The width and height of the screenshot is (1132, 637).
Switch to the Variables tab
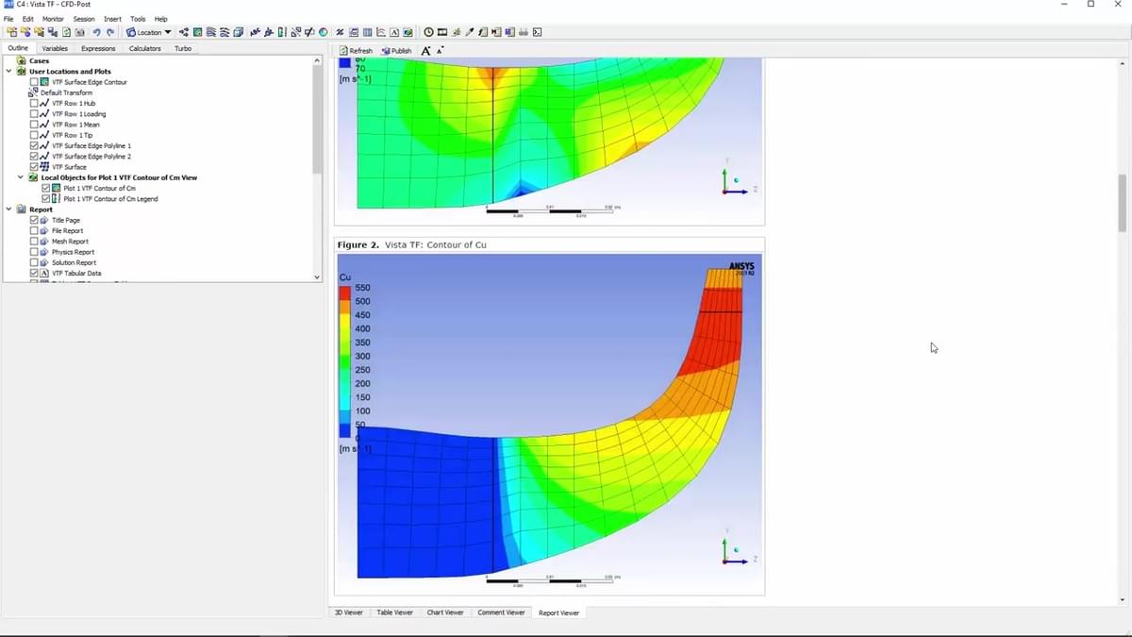55,48
